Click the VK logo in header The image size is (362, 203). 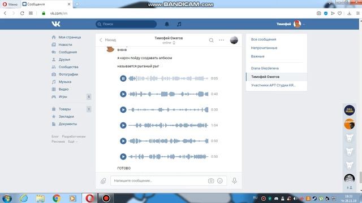56,24
